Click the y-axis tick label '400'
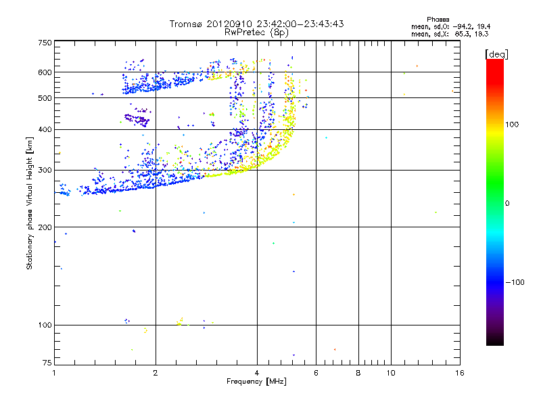541x406 pixels. [45, 129]
